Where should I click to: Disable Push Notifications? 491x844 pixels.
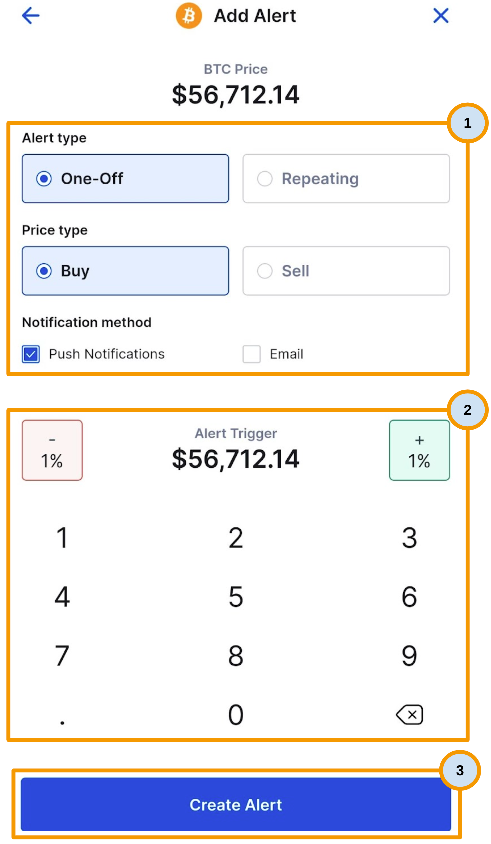[x=31, y=354]
